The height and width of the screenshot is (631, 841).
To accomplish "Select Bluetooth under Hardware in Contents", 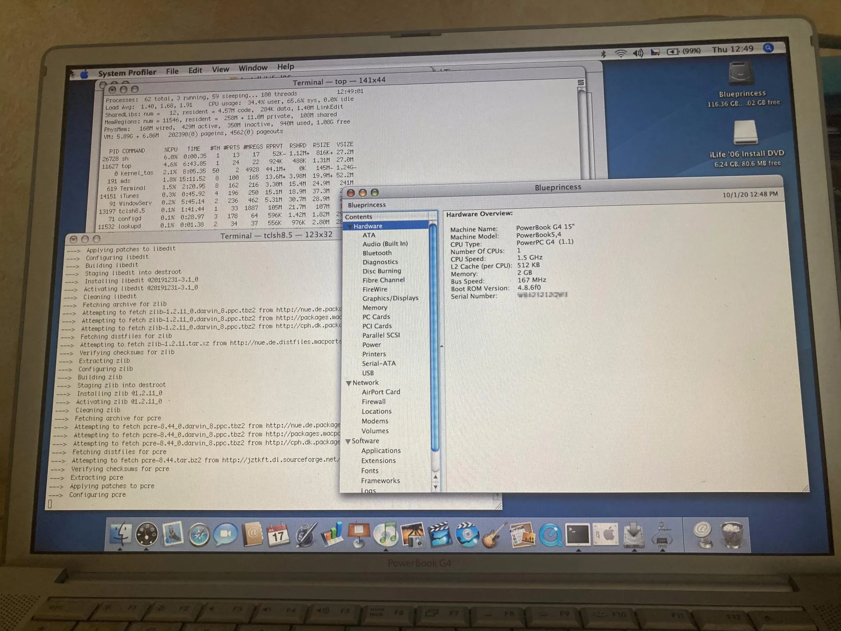I will point(377,253).
